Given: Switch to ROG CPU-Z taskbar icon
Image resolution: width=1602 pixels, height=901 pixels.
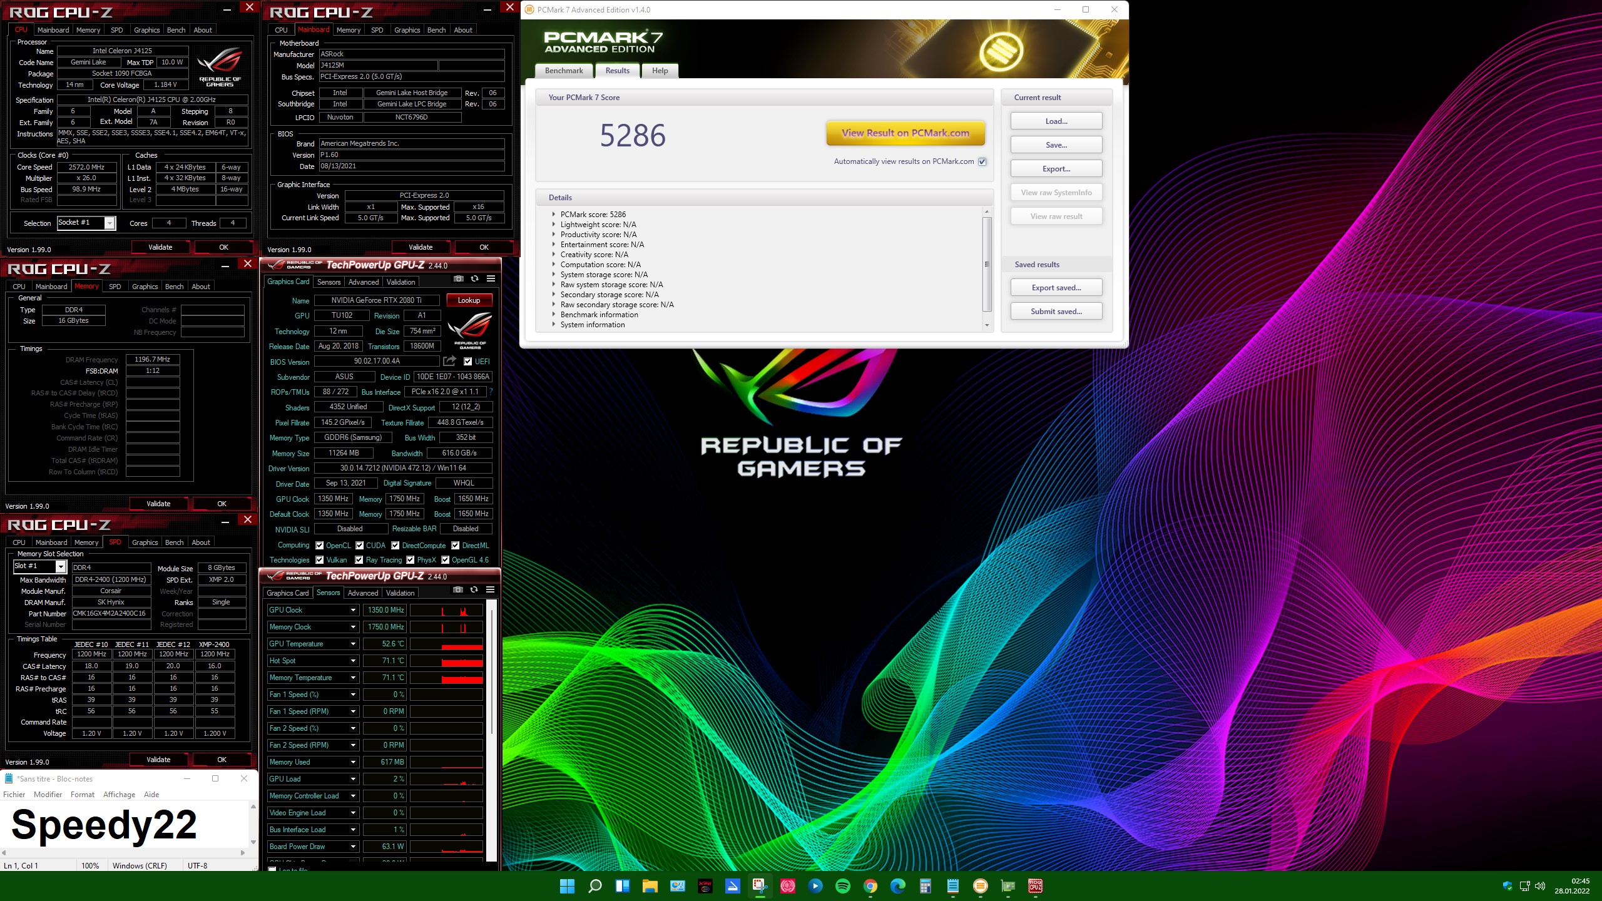Looking at the screenshot, I should click(x=1035, y=886).
